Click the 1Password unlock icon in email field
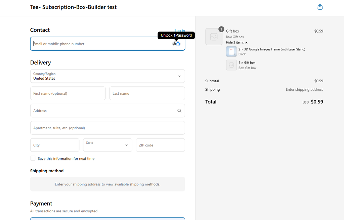This screenshot has width=344, height=220. (x=176, y=44)
